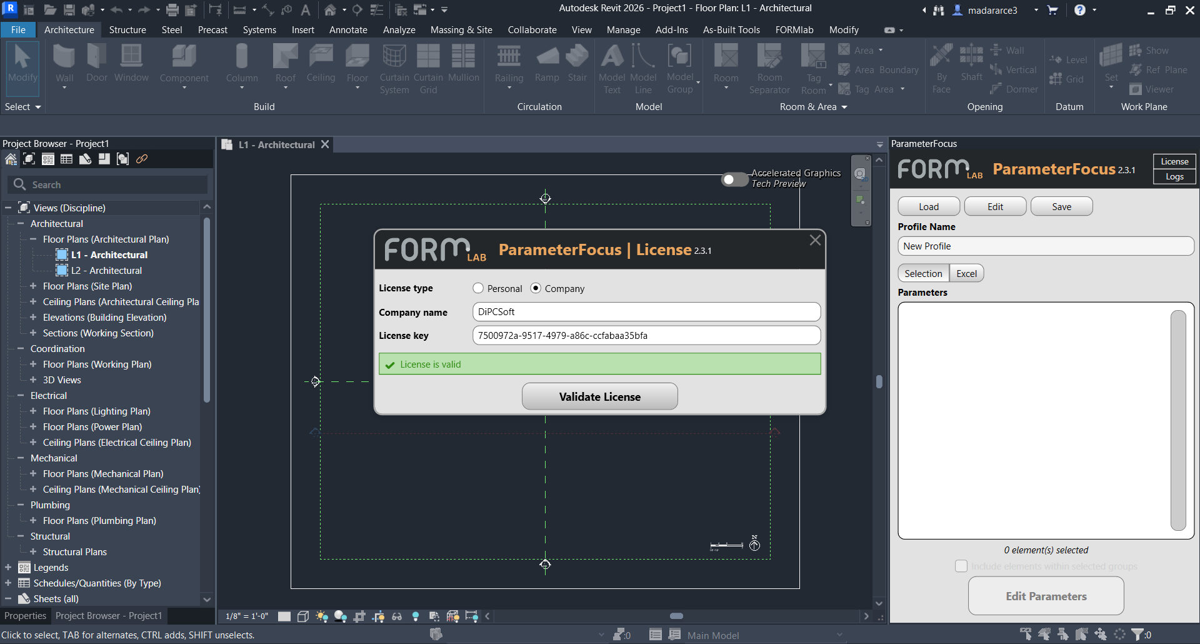
Task: Select the Shaft opening tool
Action: pyautogui.click(x=972, y=63)
